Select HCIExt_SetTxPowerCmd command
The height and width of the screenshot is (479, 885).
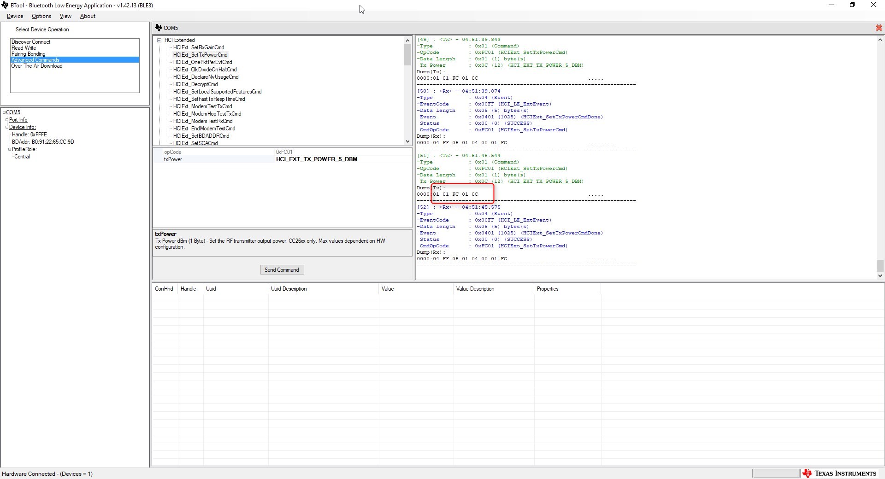pos(201,55)
